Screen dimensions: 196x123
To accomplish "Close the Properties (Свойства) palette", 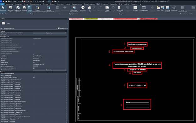I will [x=68, y=19].
